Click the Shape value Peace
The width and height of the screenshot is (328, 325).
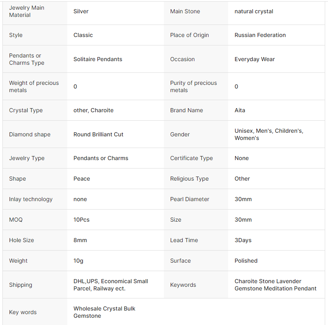pyautogui.click(x=82, y=179)
